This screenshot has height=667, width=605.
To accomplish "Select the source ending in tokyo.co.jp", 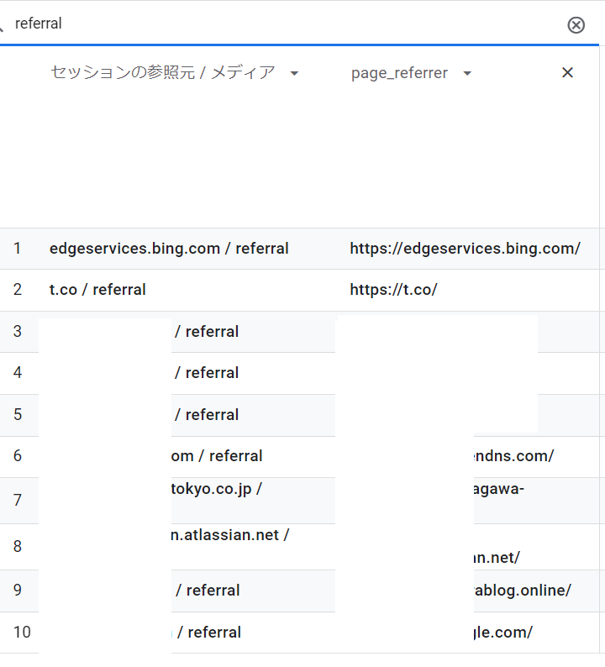I will 216,489.
